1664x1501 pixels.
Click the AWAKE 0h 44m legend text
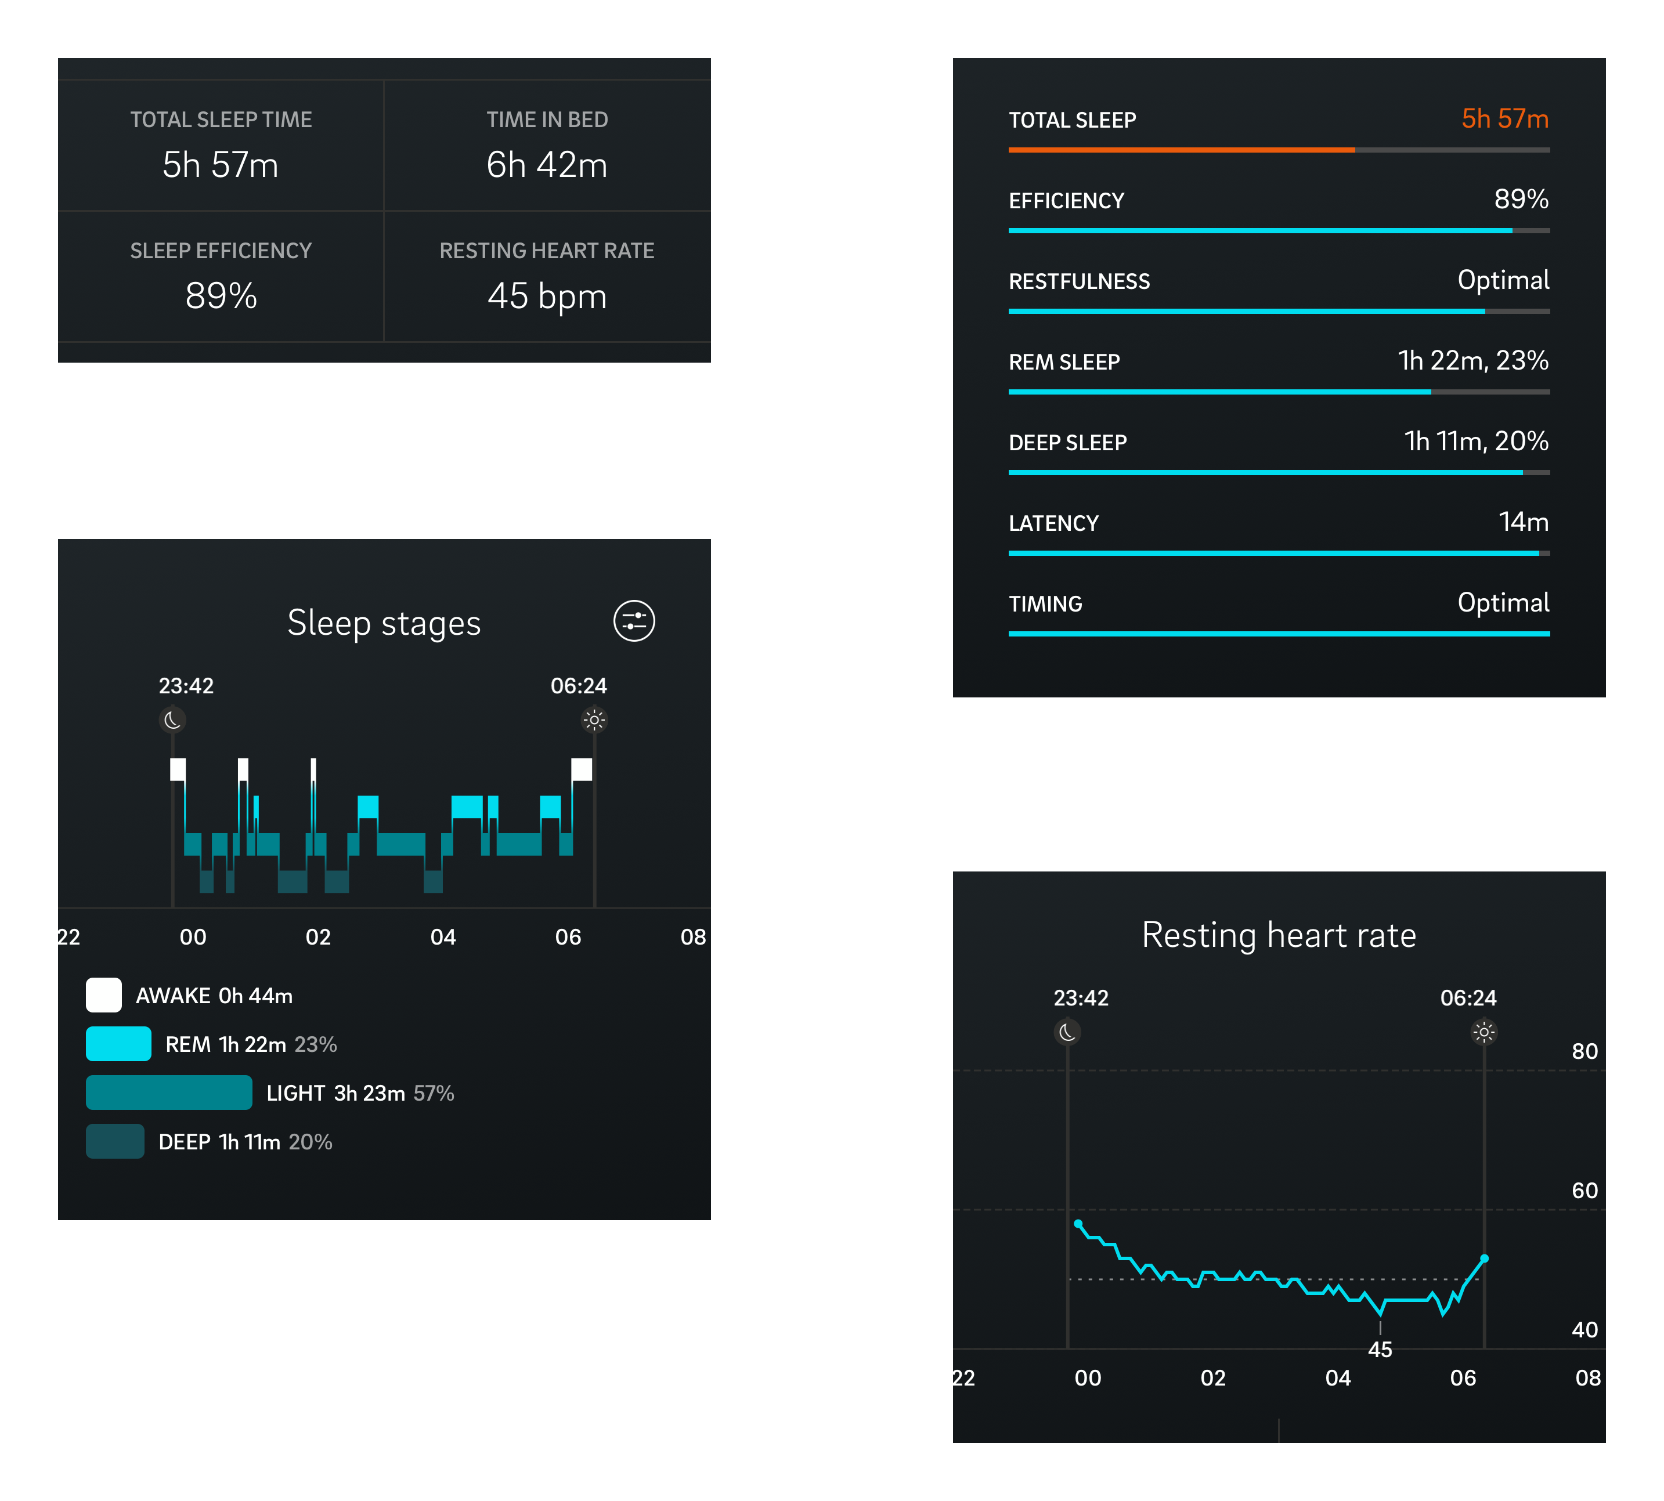(x=214, y=996)
